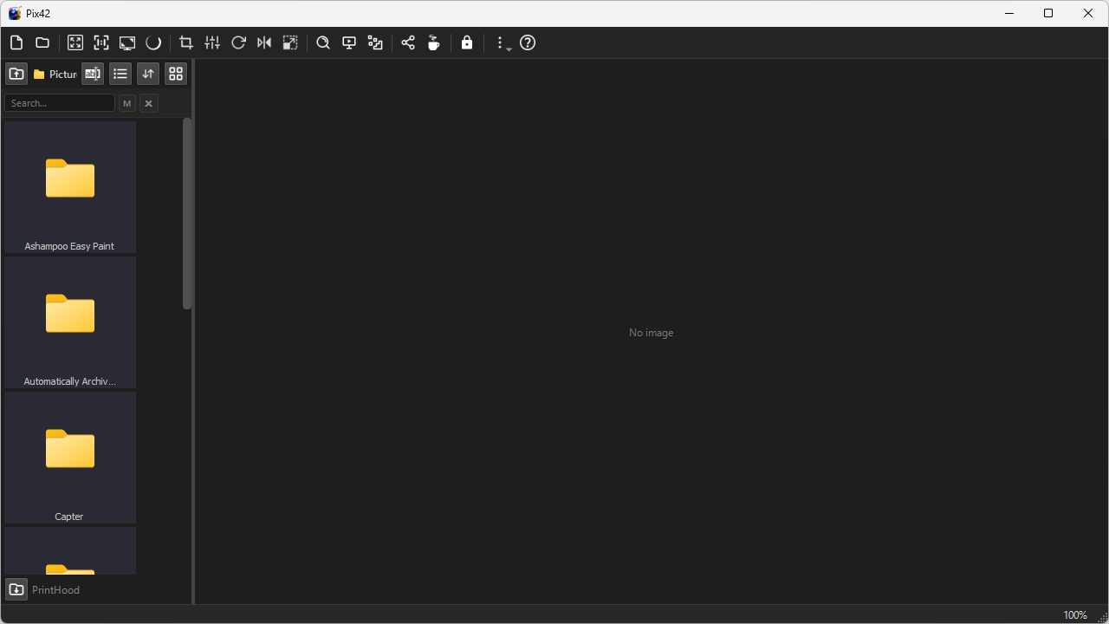Switch the browser to list view

coord(120,74)
